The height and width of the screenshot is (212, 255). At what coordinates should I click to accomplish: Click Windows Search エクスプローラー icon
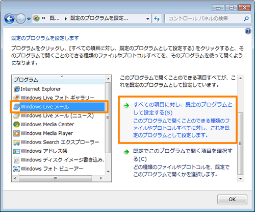16,142
